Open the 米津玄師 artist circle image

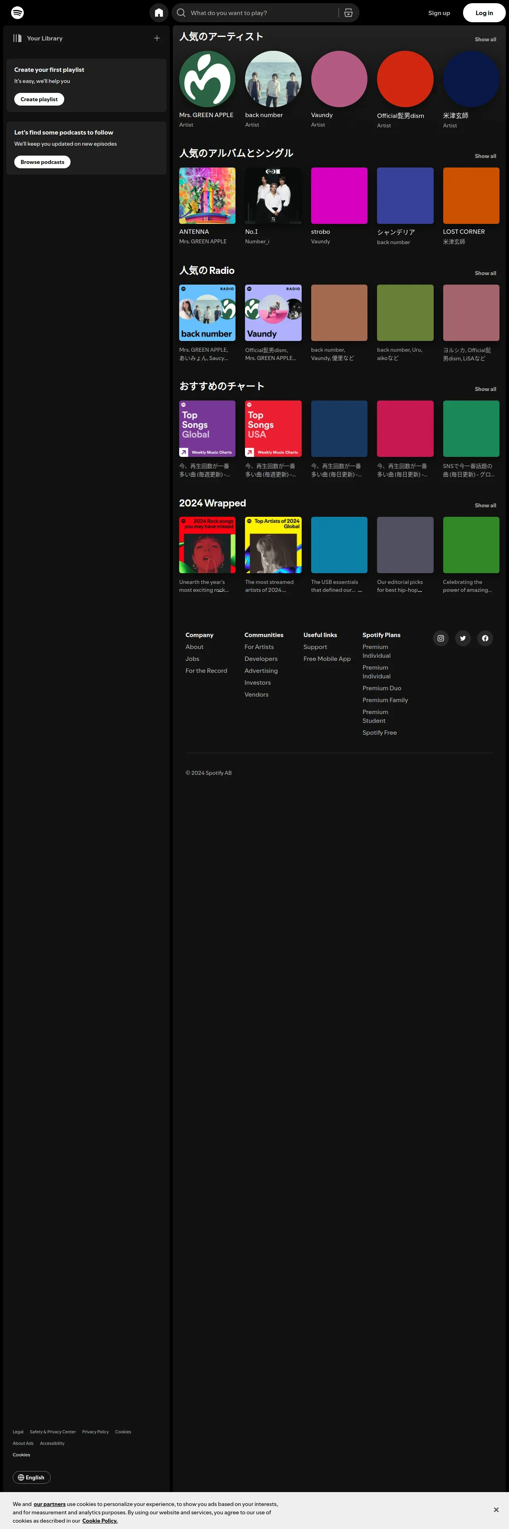pos(471,79)
